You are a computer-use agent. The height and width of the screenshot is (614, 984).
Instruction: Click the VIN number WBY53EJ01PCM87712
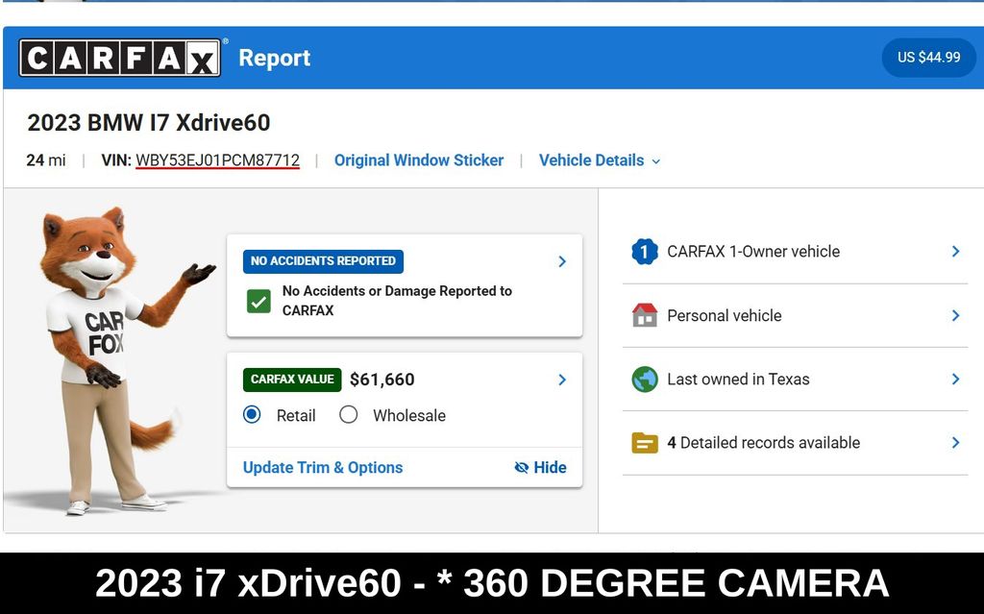(217, 160)
